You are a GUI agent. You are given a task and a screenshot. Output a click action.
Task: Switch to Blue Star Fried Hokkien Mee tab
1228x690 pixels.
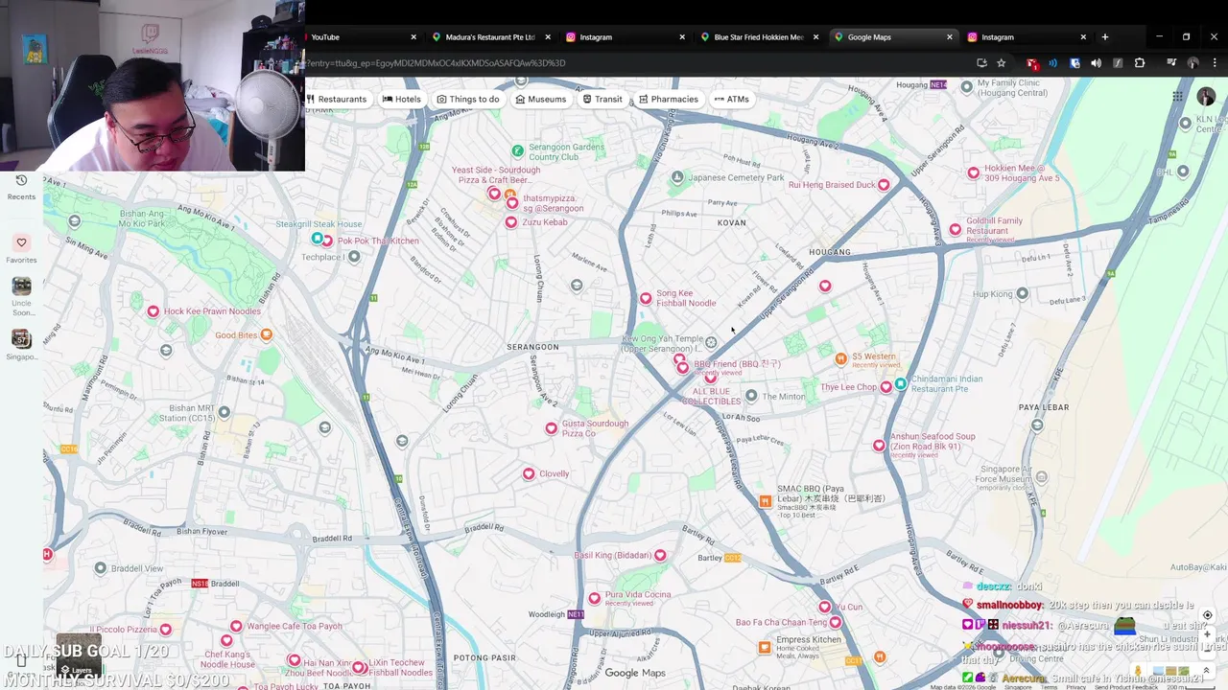(758, 37)
